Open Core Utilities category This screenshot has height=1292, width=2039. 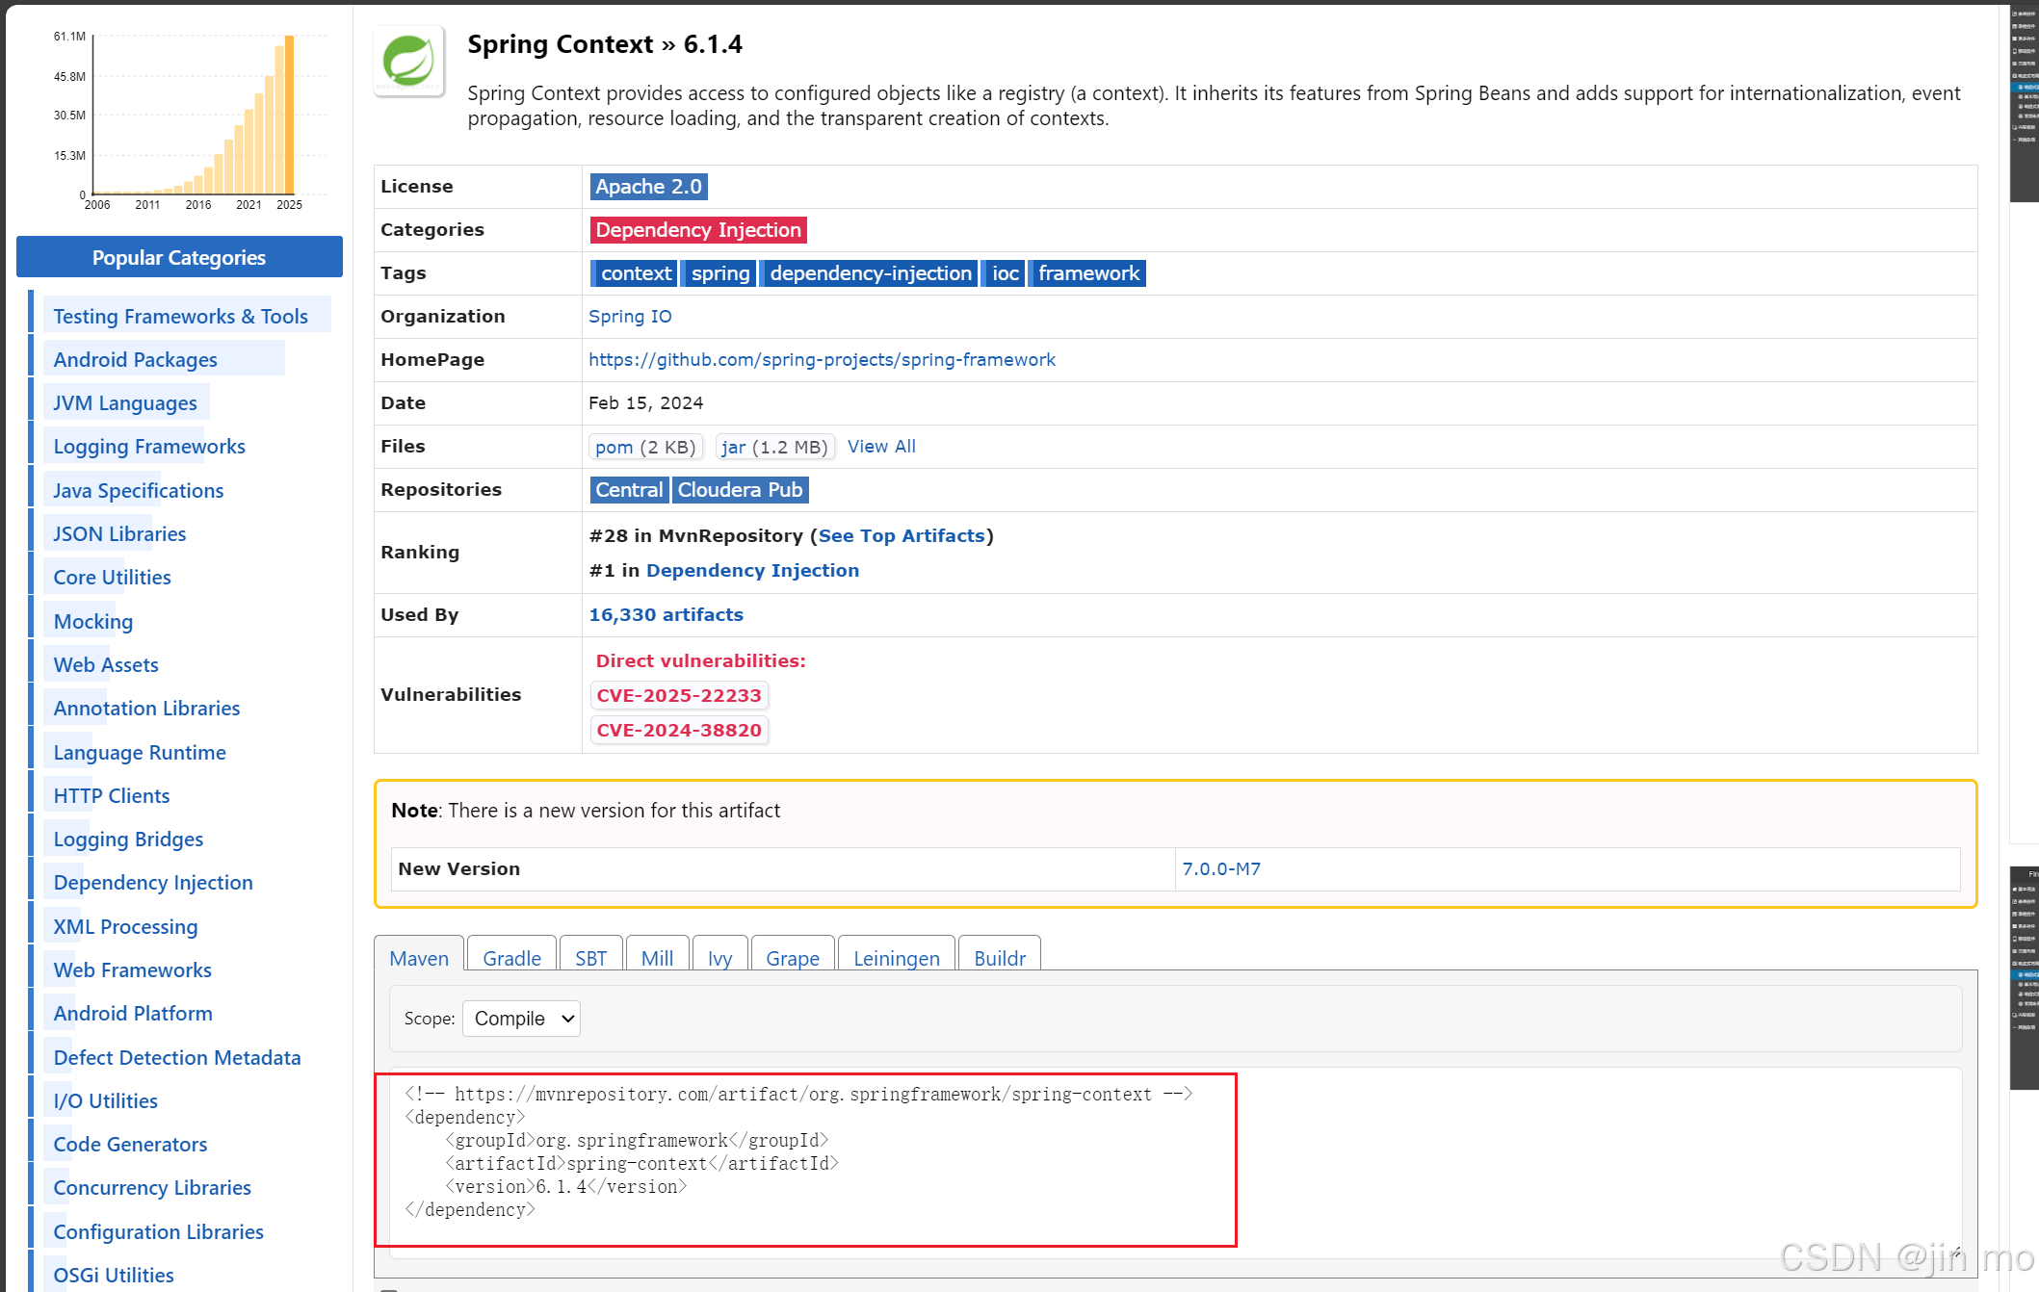click(x=112, y=578)
